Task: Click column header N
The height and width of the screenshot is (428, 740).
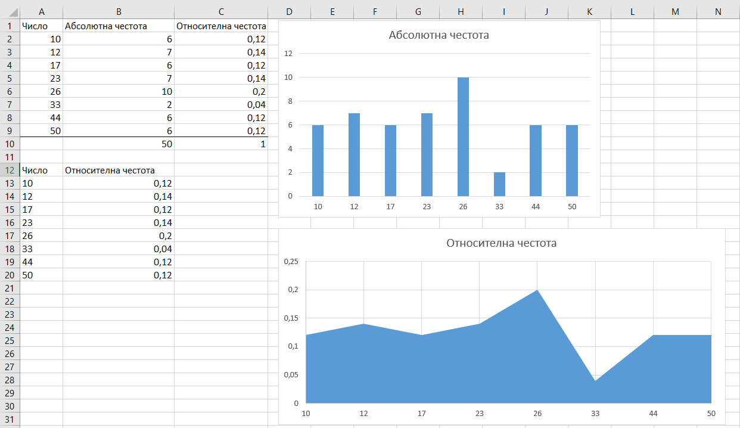Action: [x=718, y=12]
